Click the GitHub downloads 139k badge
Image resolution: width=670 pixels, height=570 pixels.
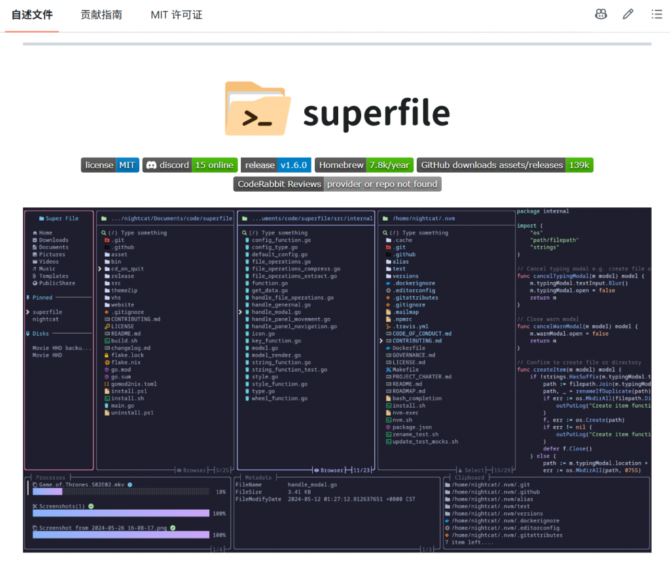(505, 165)
